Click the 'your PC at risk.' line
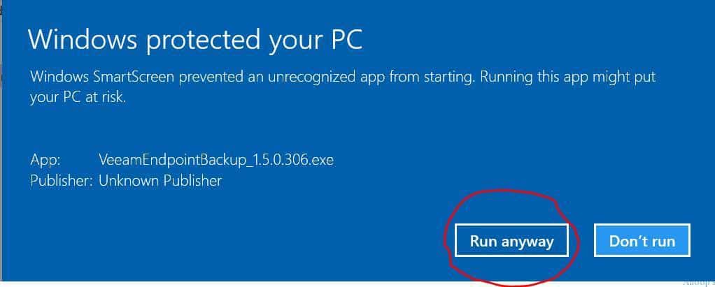The height and width of the screenshot is (287, 715). (78, 97)
